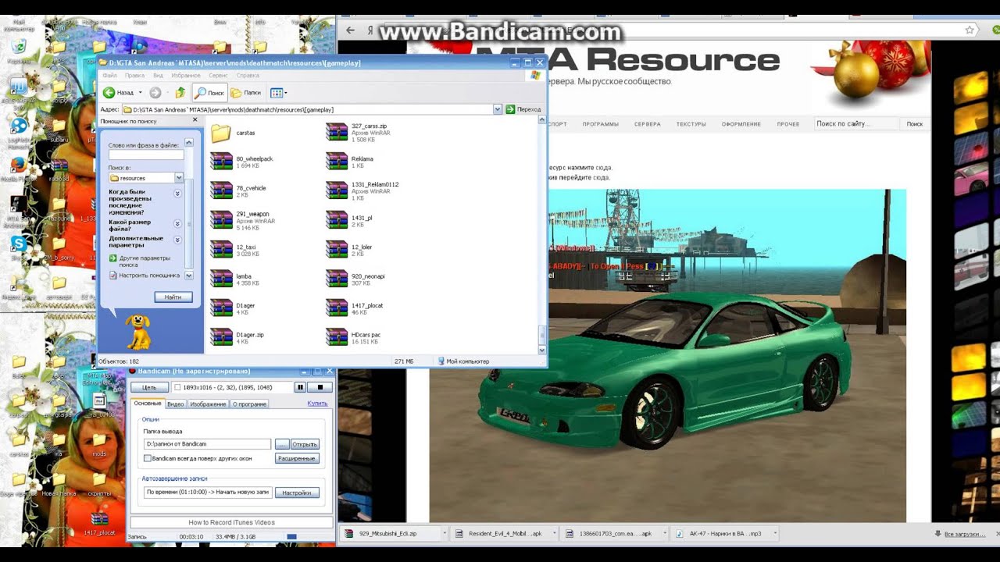Select the 1417_plocat archive in Explorer
The image size is (1000, 562).
coord(355,308)
